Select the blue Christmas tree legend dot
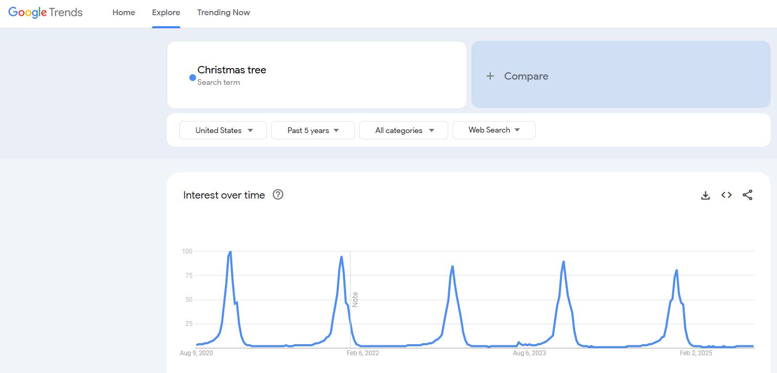The height and width of the screenshot is (373, 777). 192,77
